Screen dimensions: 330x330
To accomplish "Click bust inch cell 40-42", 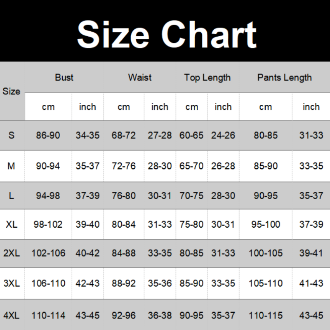I will [87, 253].
